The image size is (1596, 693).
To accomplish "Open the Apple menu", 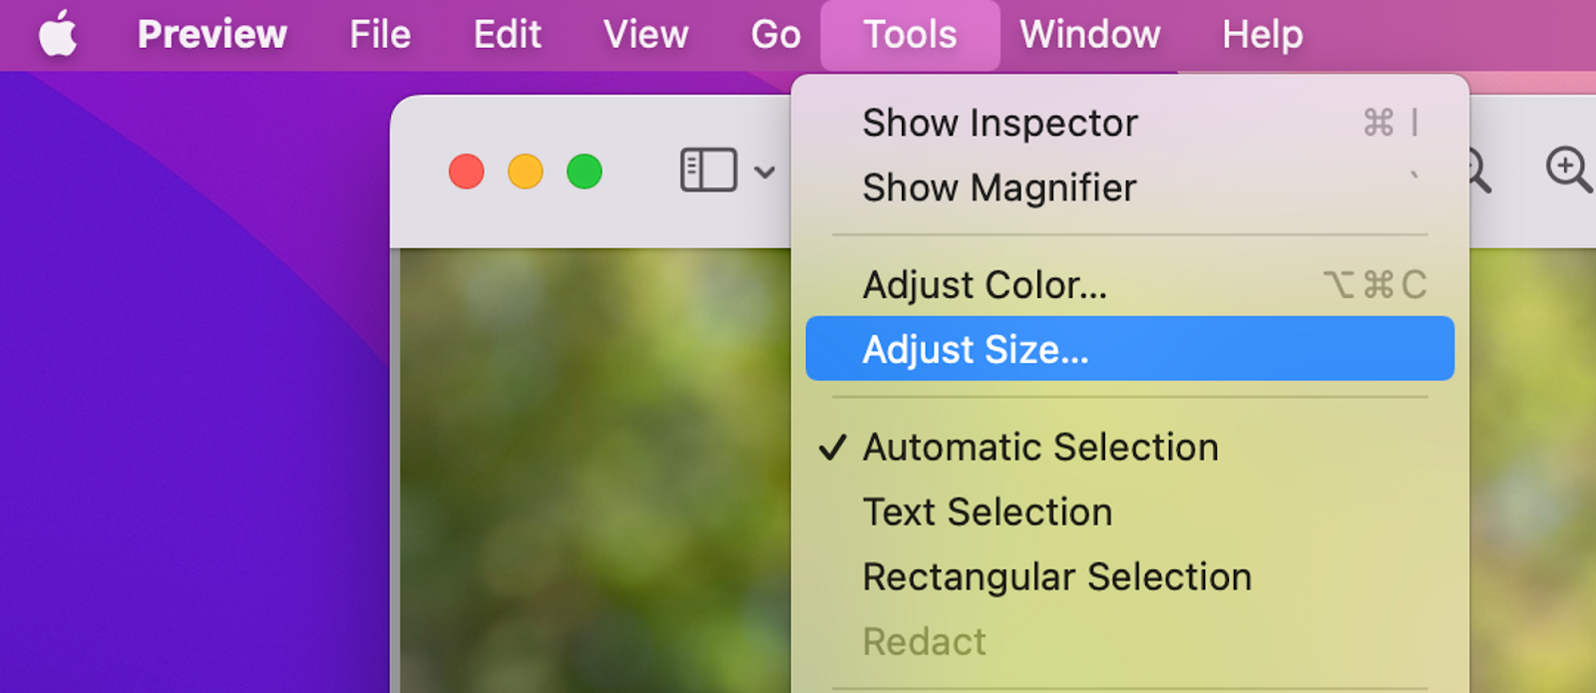I will pyautogui.click(x=58, y=35).
